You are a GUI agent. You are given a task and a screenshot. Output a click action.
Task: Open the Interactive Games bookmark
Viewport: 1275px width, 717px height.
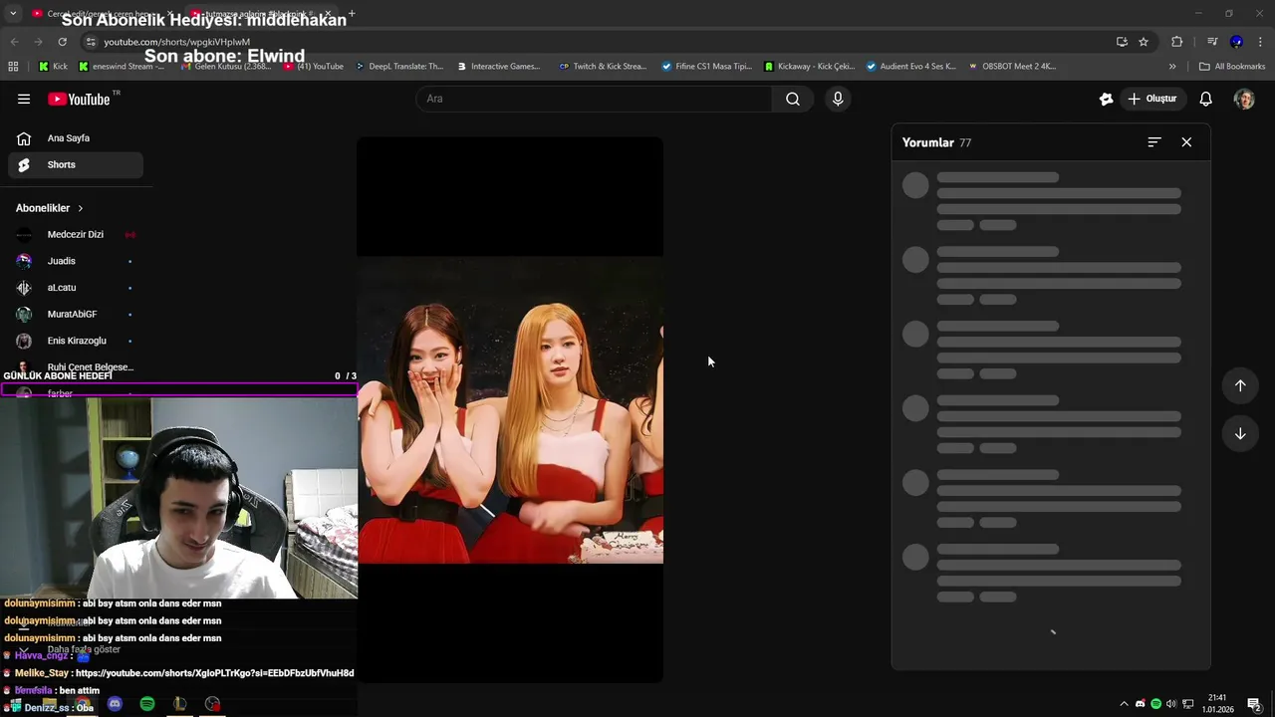tap(498, 67)
